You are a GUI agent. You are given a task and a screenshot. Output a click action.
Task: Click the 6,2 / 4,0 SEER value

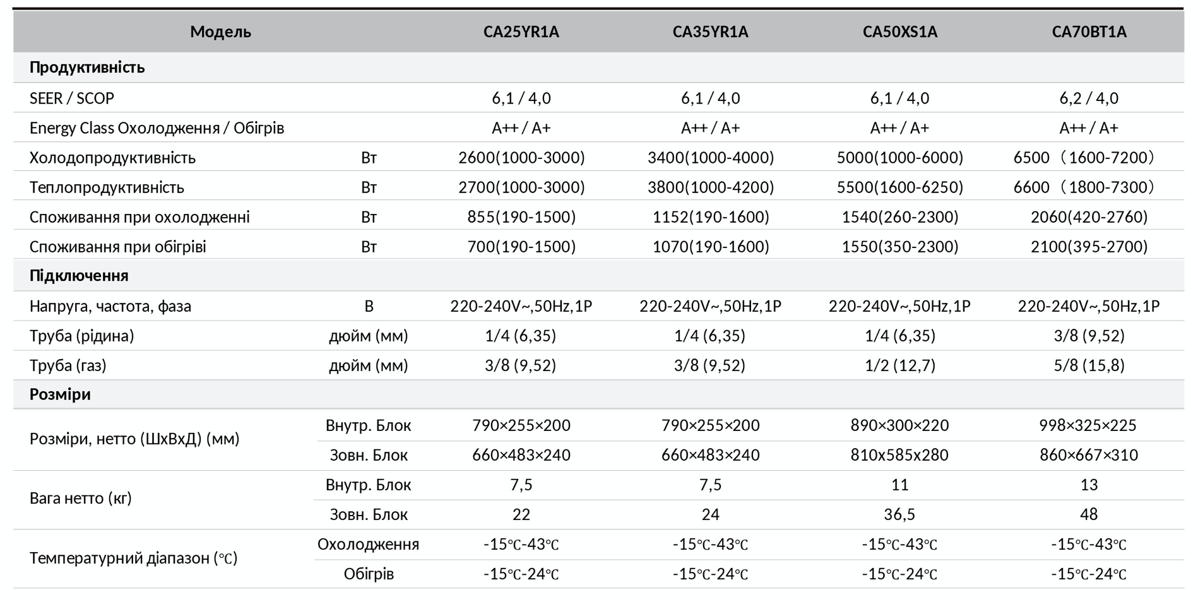click(1089, 98)
